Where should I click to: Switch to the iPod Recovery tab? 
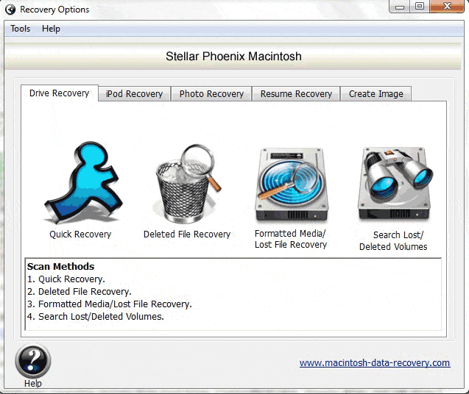coord(134,94)
